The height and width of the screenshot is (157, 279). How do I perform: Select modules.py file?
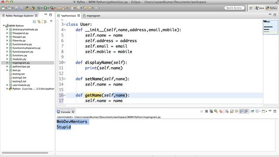(19, 59)
